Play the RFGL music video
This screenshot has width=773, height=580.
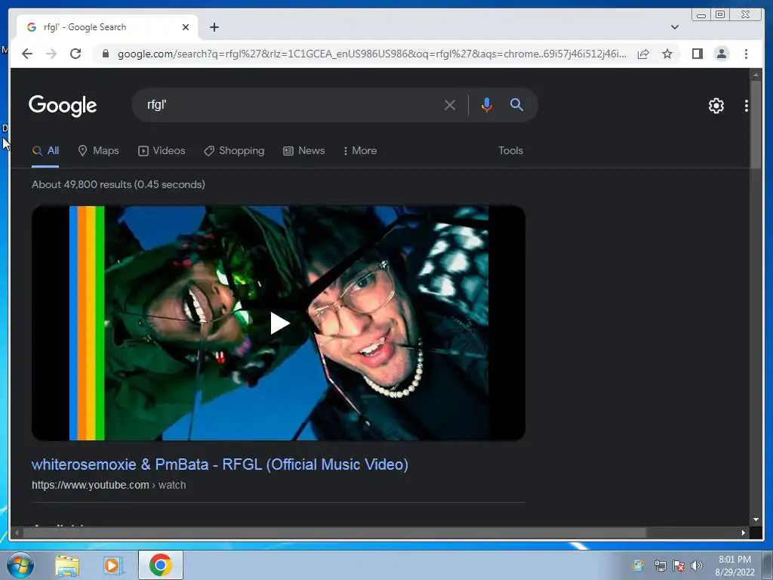279,323
